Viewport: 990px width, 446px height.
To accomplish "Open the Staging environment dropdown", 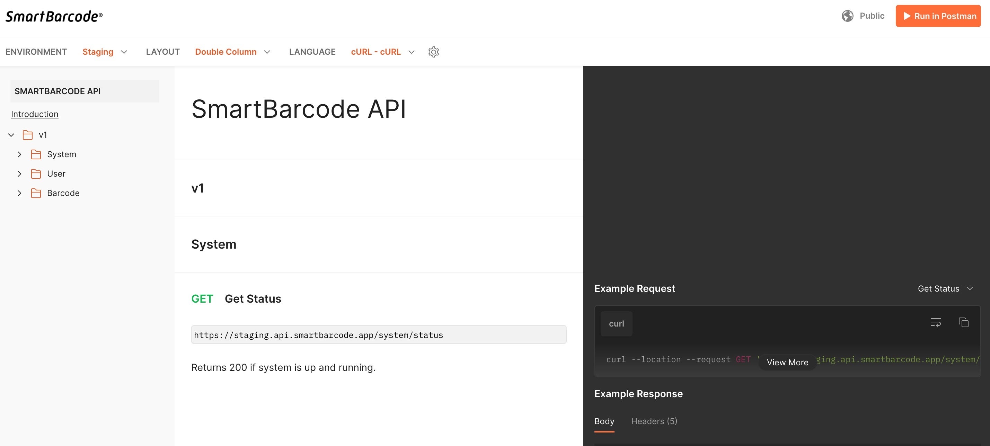I will (105, 52).
